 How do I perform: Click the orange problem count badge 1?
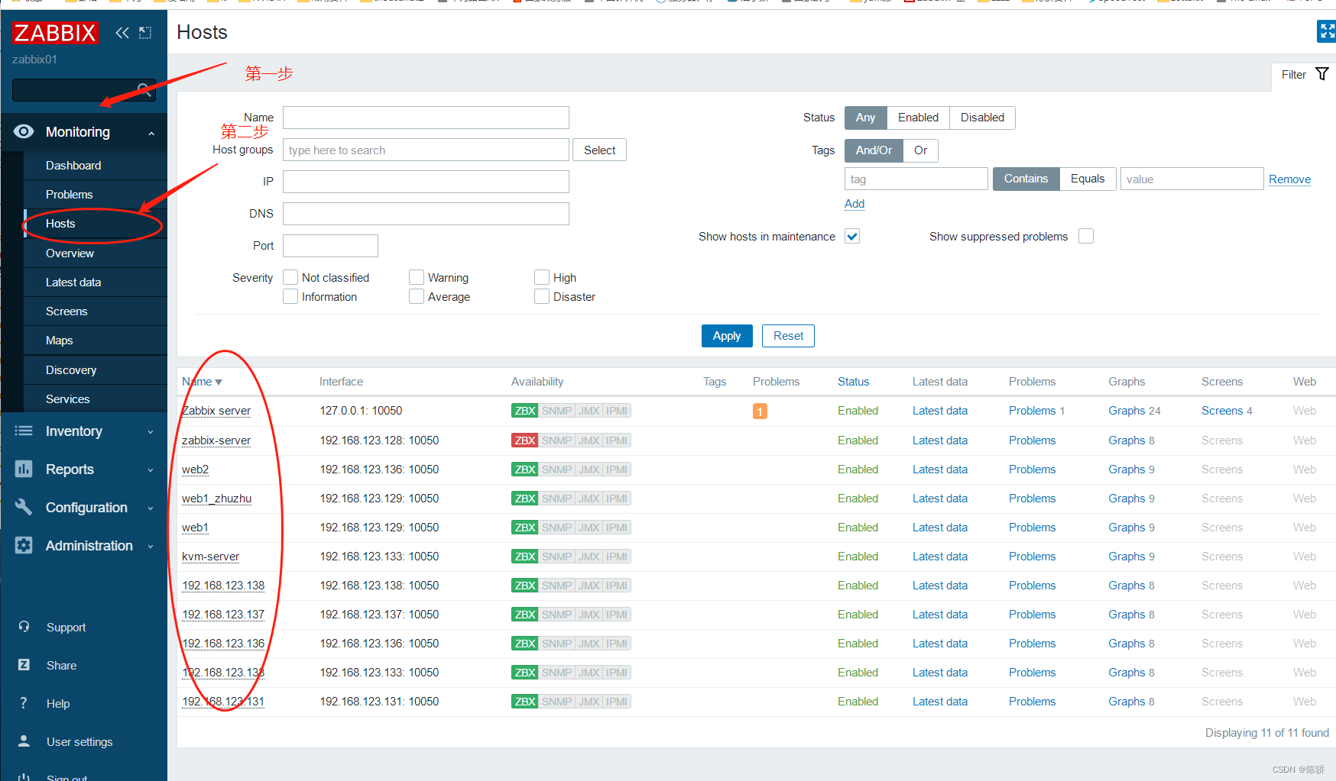(760, 411)
